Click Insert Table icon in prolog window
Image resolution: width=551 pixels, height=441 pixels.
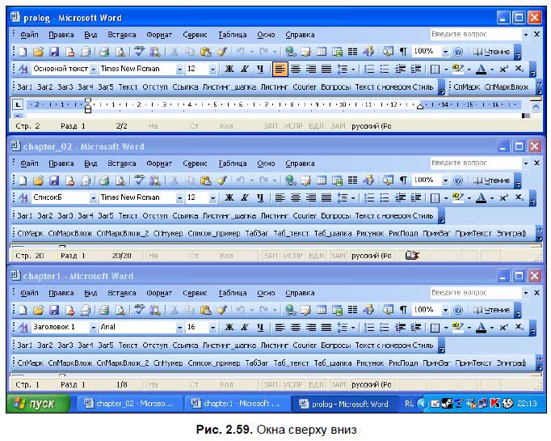(322, 52)
